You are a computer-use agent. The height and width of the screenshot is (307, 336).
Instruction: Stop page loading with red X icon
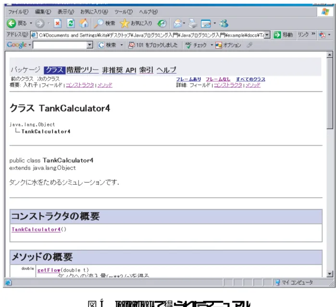pos(57,23)
